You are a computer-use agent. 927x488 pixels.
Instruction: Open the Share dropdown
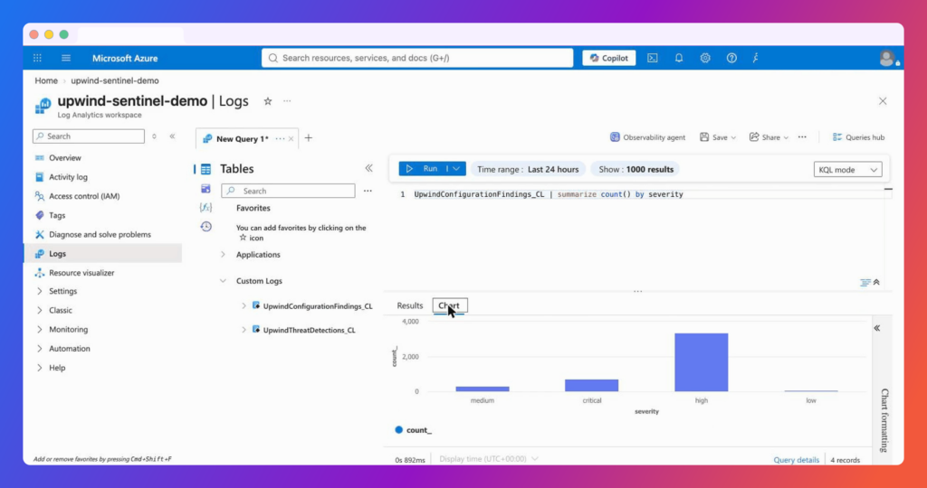point(769,137)
